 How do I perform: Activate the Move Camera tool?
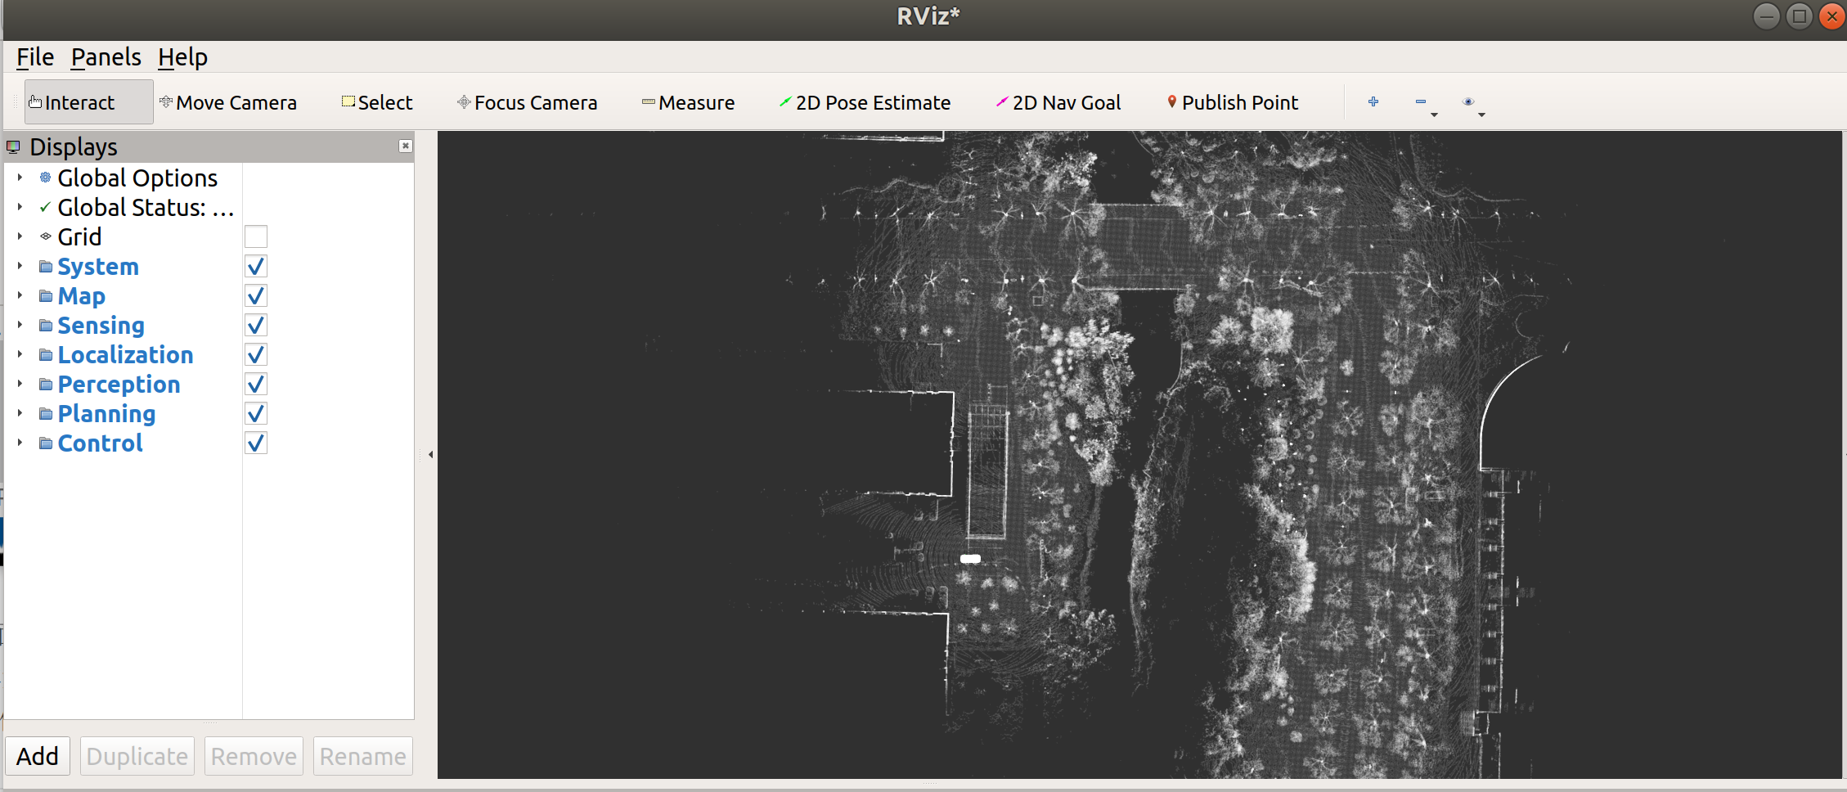pyautogui.click(x=228, y=102)
